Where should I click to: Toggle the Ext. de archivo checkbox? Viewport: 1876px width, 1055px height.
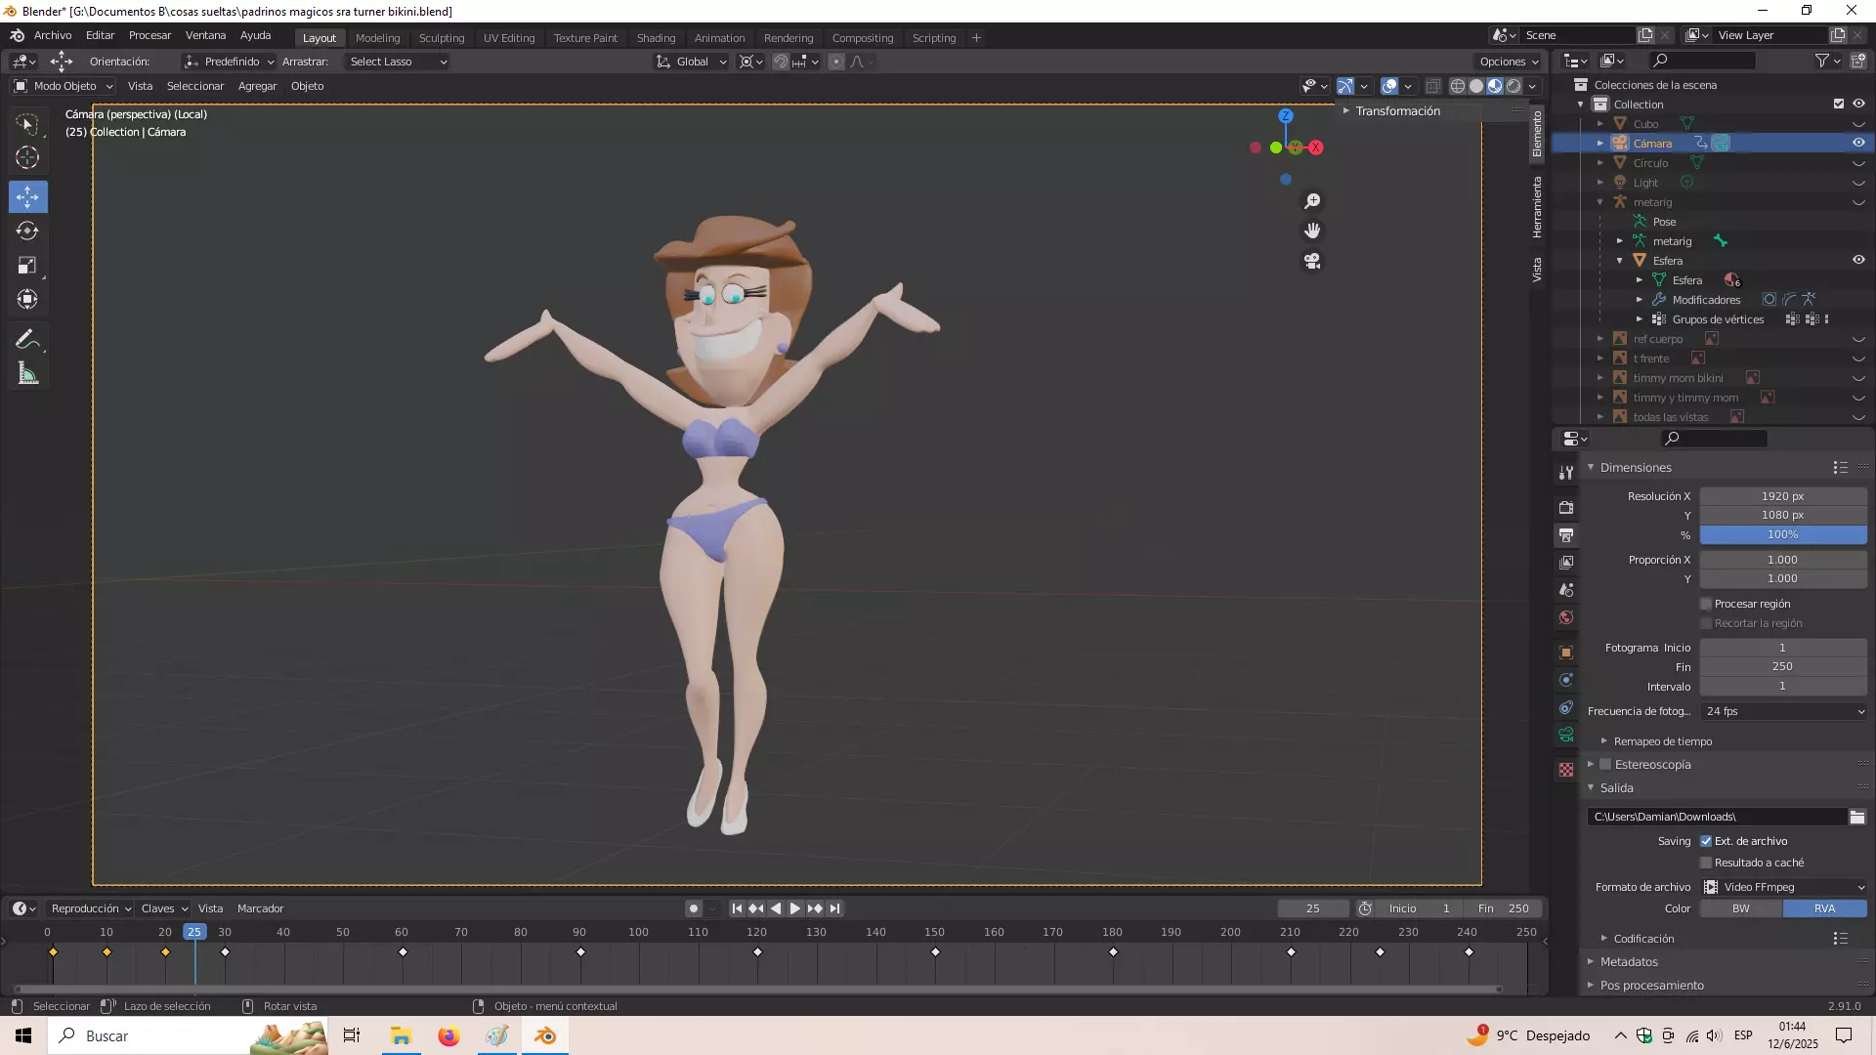1706,841
